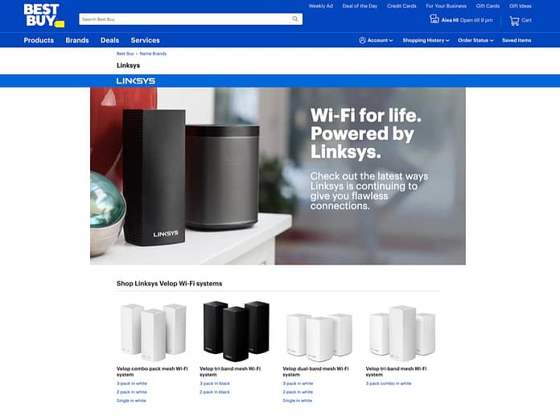Select 3-pack in black link

tap(215, 383)
